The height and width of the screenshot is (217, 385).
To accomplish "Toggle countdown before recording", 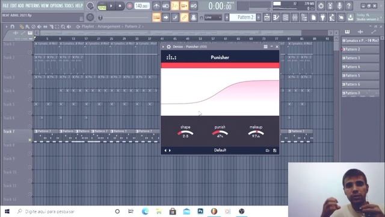I will pos(175,6).
